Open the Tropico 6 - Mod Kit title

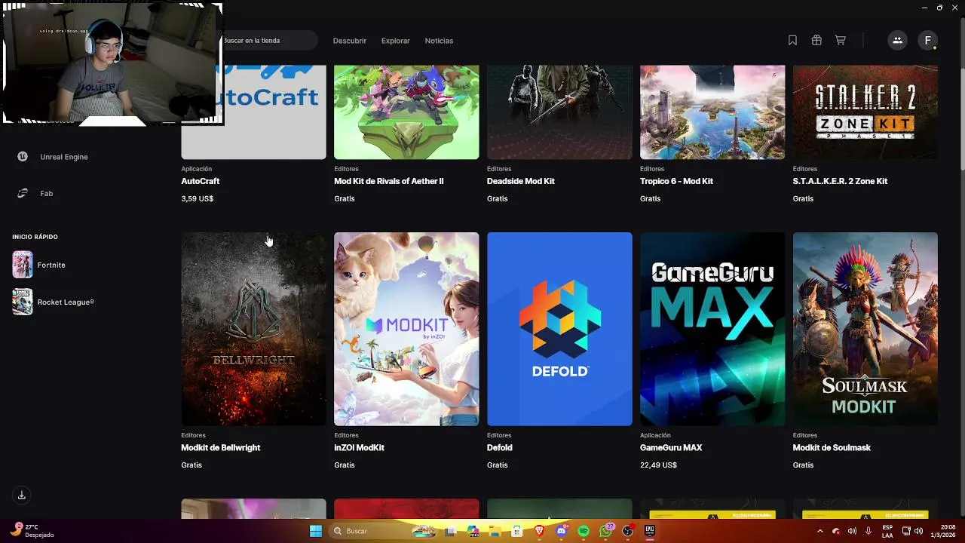coord(676,181)
